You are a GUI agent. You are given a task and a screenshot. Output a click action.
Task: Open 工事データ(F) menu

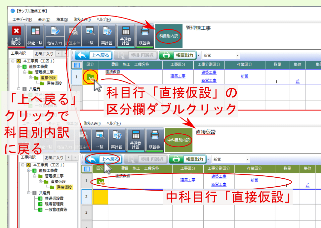click(x=22, y=20)
